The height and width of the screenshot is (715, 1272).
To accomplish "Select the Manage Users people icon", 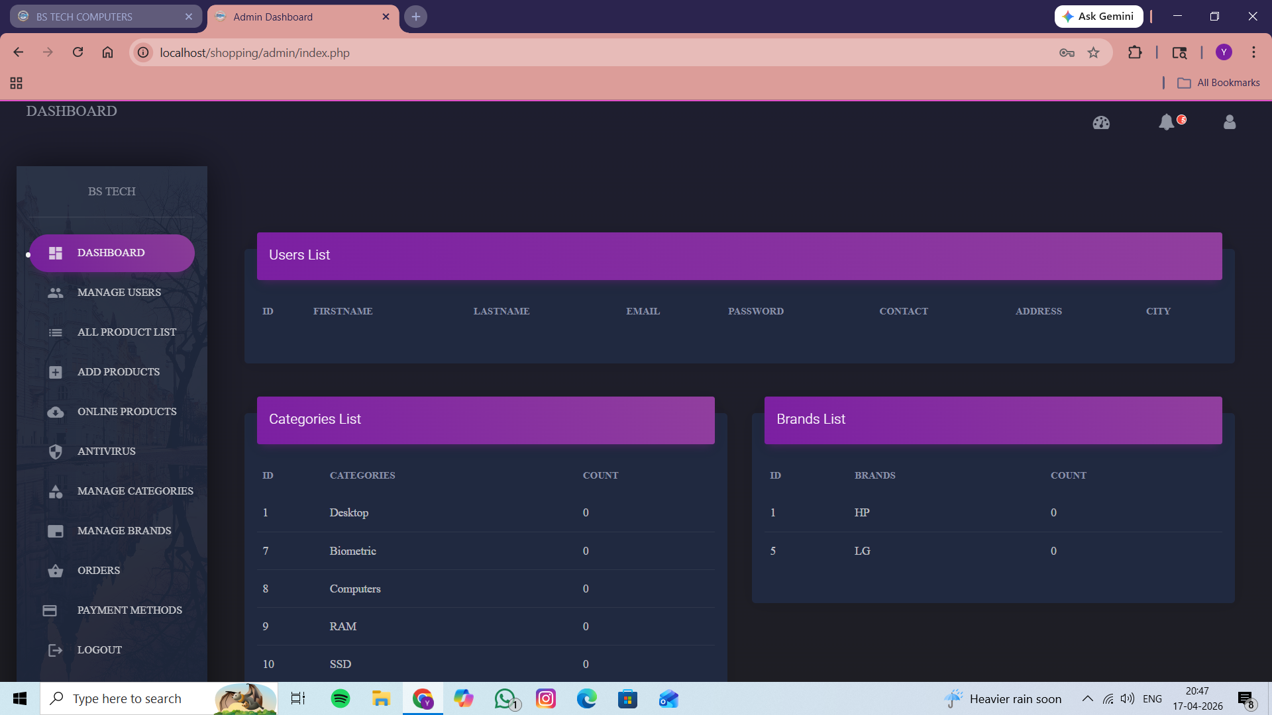I will pos(56,292).
